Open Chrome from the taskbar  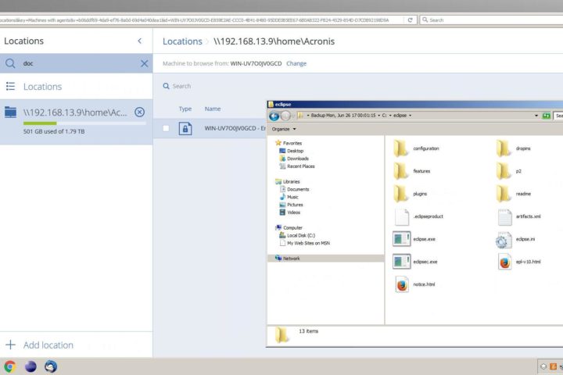pyautogui.click(x=9, y=366)
